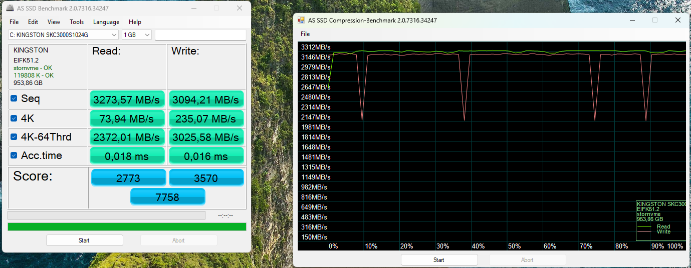691x268 pixels.
Task: Open the Edit menu
Action: (33, 22)
